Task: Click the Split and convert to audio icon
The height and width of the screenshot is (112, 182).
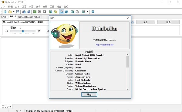Action: point(29,12)
